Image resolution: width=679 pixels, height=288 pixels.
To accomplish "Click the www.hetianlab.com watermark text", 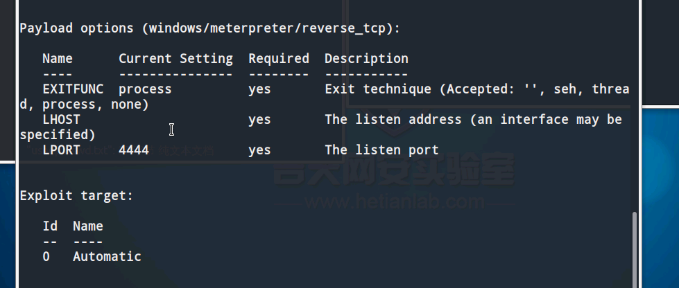I will pyautogui.click(x=395, y=202).
